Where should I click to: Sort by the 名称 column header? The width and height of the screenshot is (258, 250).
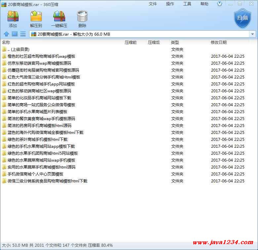[x=6, y=43]
